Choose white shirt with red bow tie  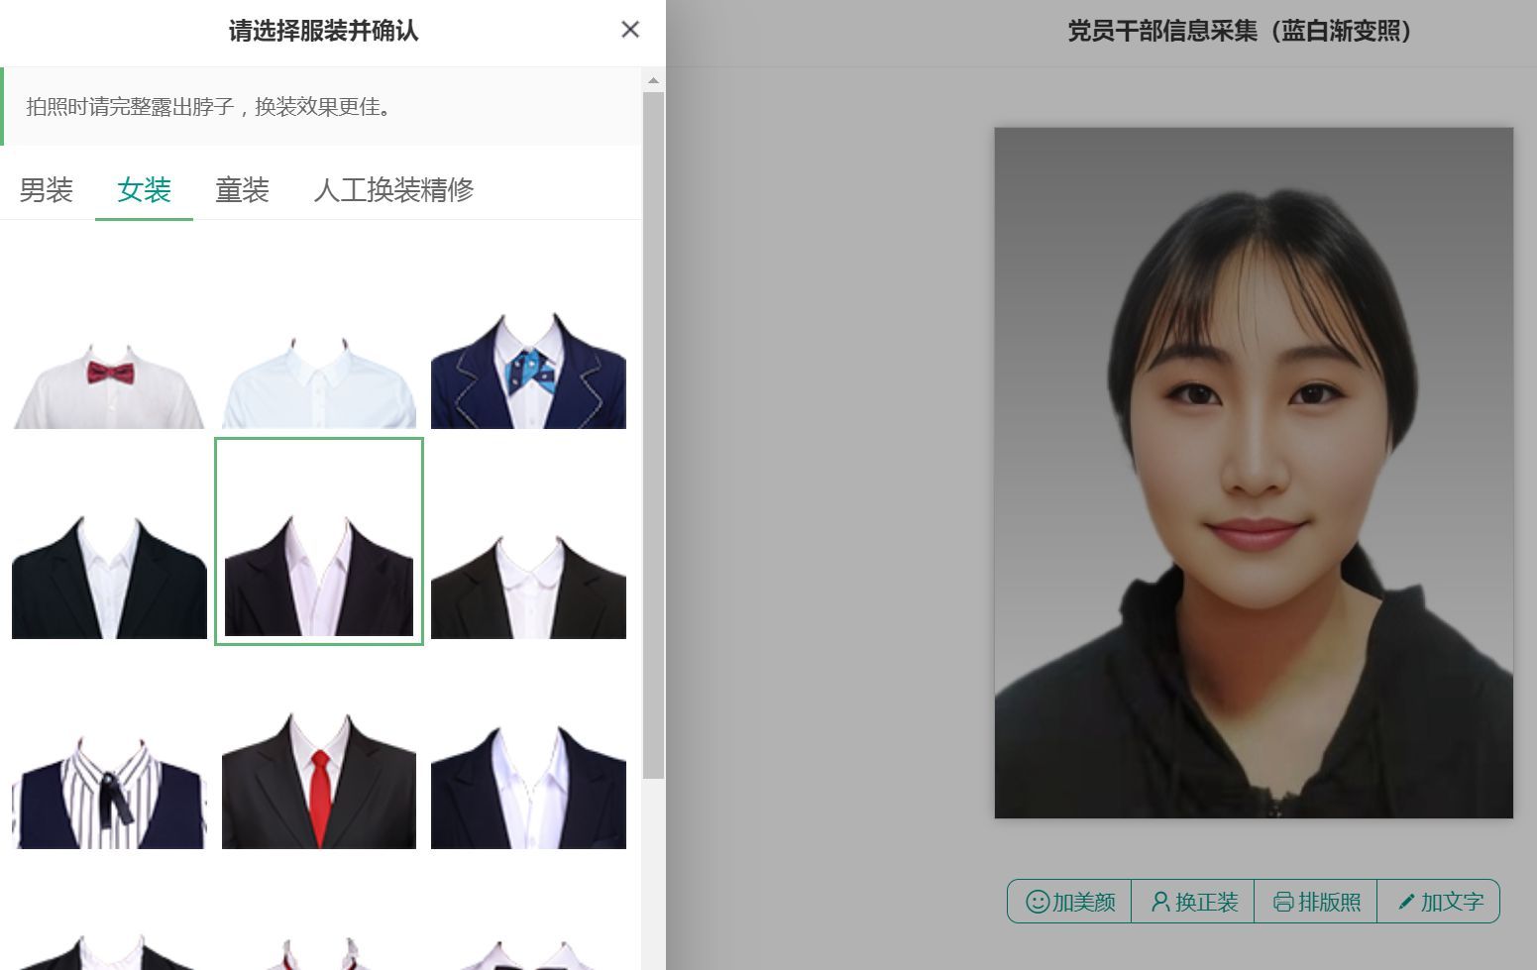coord(109,384)
